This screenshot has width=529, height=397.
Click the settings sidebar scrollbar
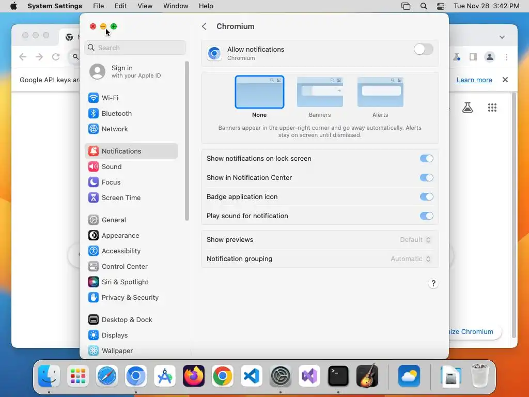coord(187,141)
